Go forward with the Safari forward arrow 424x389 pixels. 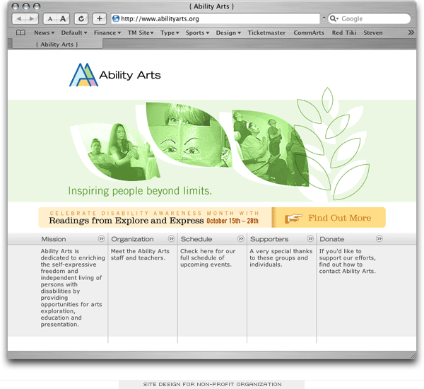pos(32,18)
